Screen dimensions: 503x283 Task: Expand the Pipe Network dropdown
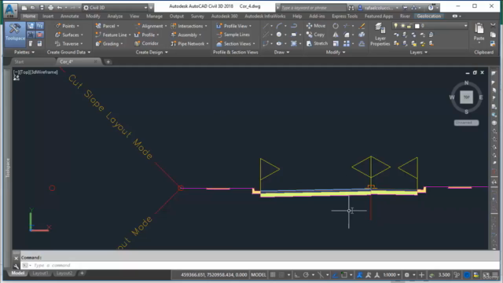pos(207,44)
